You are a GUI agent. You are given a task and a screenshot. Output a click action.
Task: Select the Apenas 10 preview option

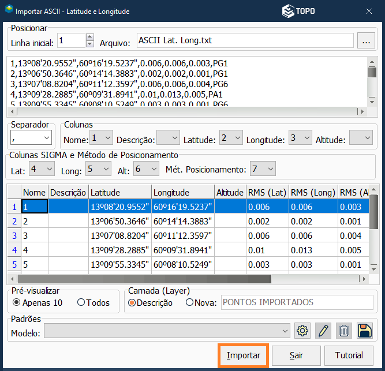[16, 302]
